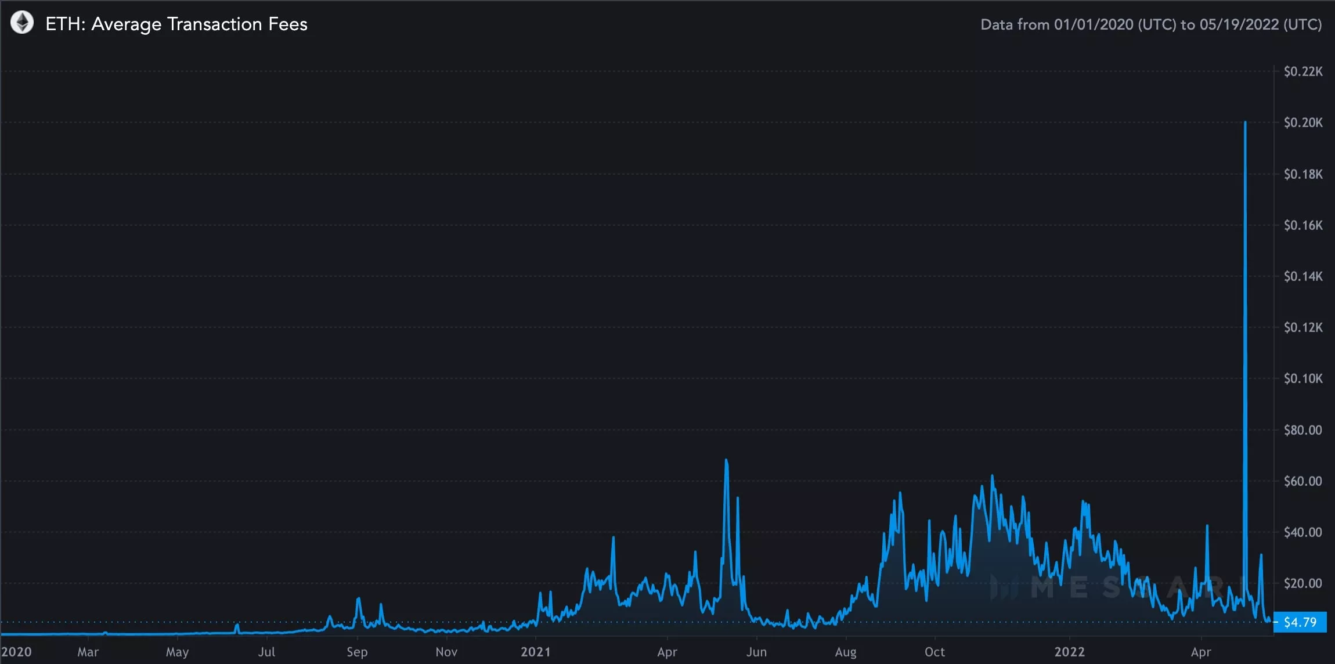1335x664 pixels.
Task: Click the November 2021 fee peak near $62
Action: click(x=992, y=476)
